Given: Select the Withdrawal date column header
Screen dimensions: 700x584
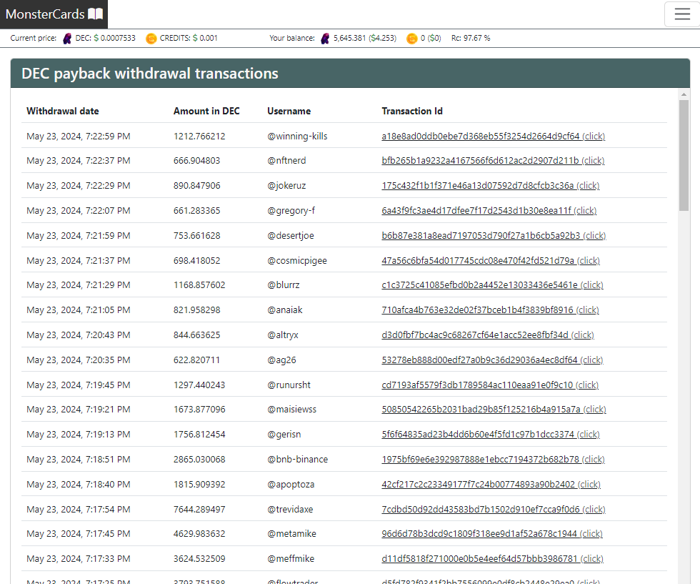Looking at the screenshot, I should 63,112.
